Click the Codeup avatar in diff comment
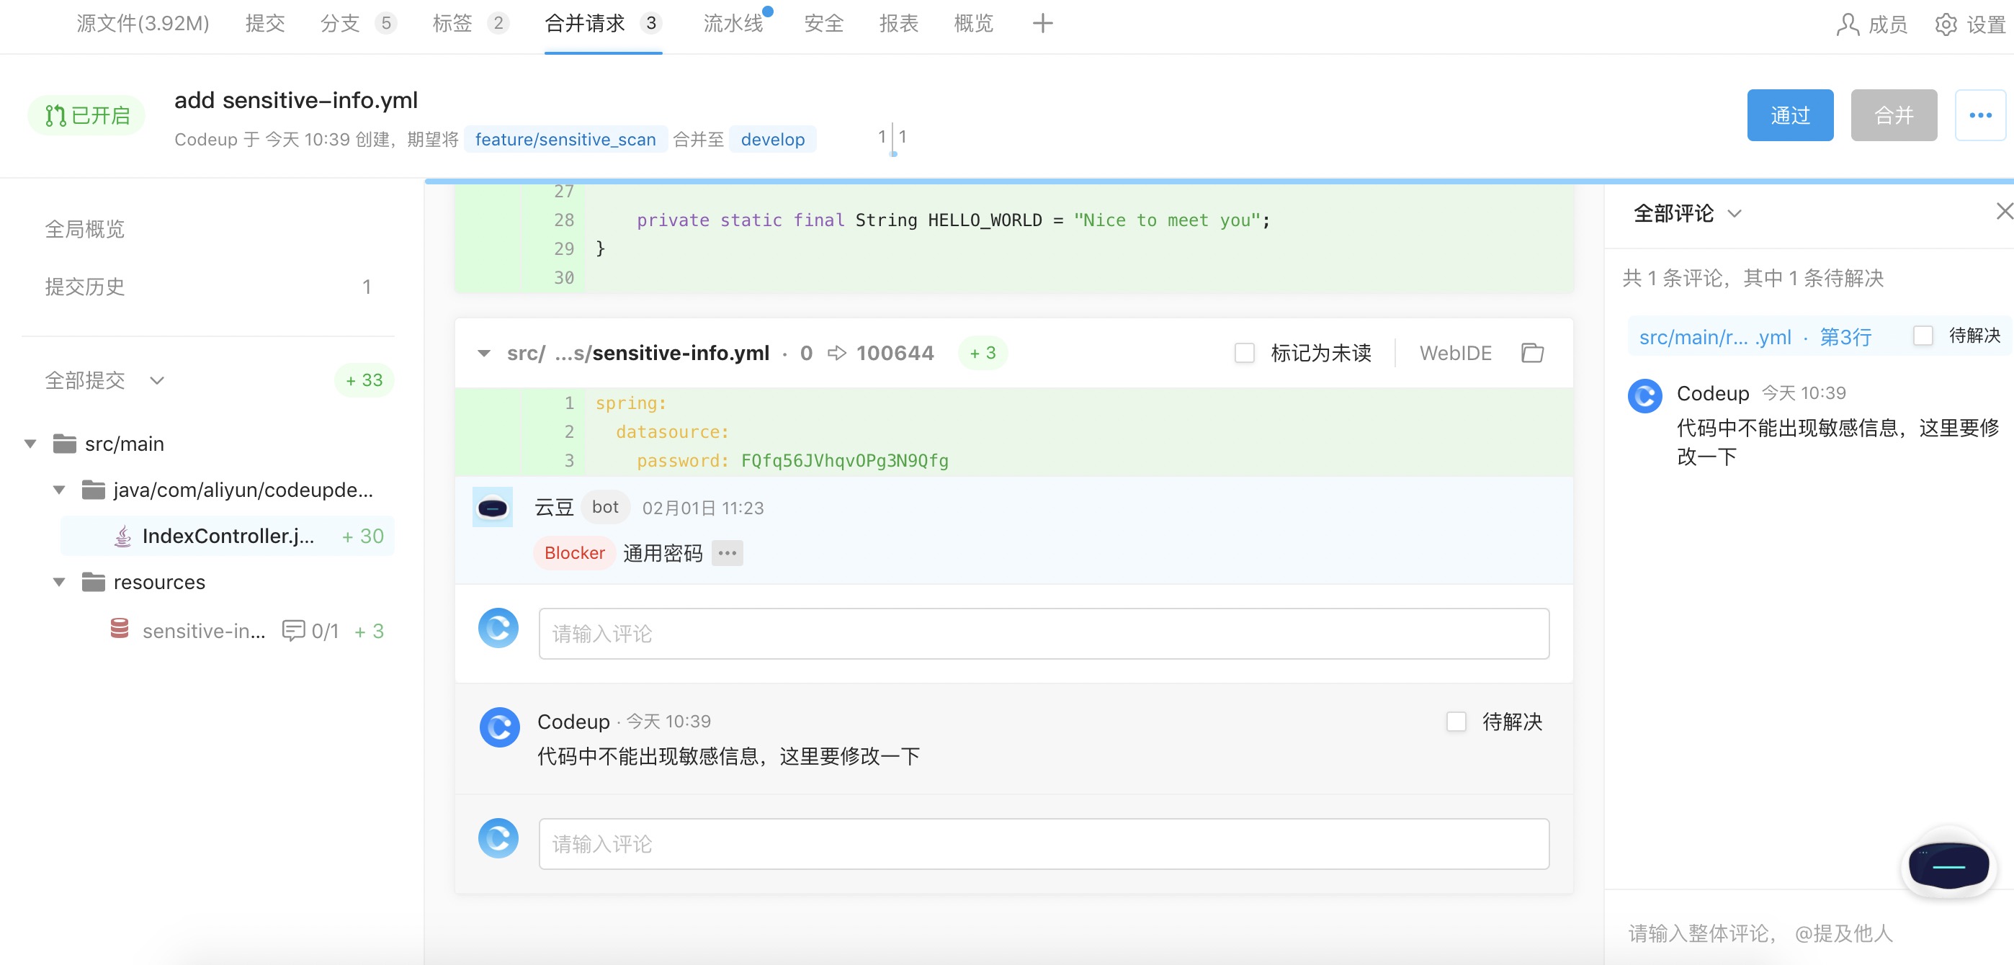Image resolution: width=2014 pixels, height=965 pixels. (498, 727)
